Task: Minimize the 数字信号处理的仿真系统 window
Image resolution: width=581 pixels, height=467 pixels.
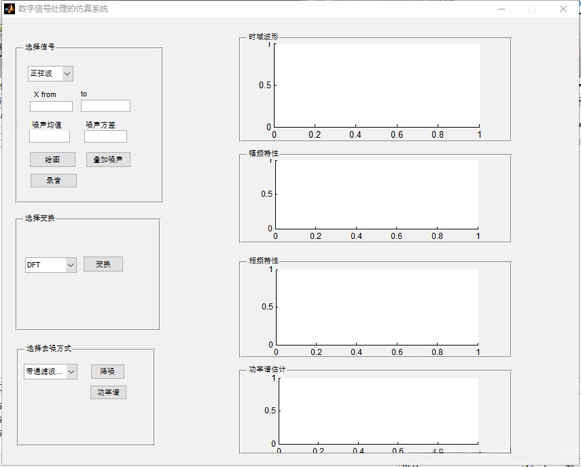Action: [x=501, y=9]
